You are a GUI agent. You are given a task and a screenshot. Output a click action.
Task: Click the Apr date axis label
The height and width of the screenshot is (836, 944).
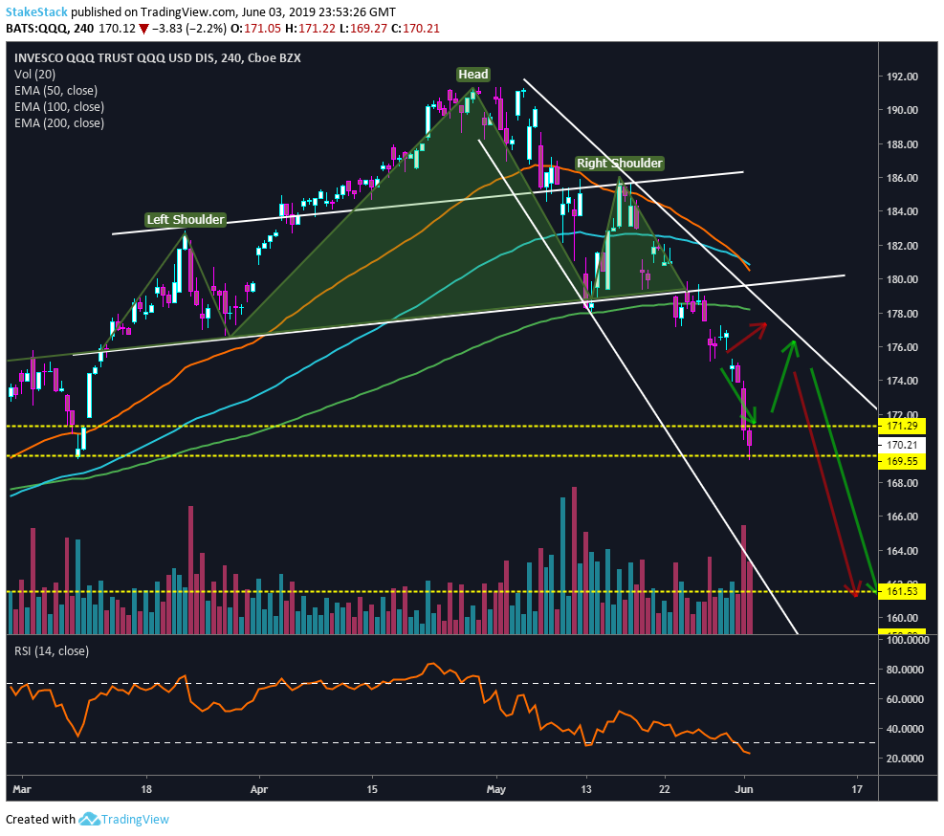point(259,789)
